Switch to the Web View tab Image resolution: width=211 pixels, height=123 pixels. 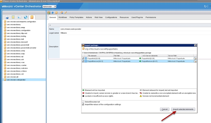click(98, 17)
